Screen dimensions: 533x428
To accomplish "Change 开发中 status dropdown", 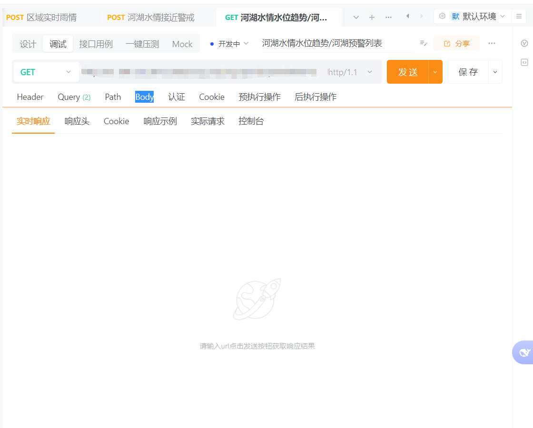I will pos(230,44).
